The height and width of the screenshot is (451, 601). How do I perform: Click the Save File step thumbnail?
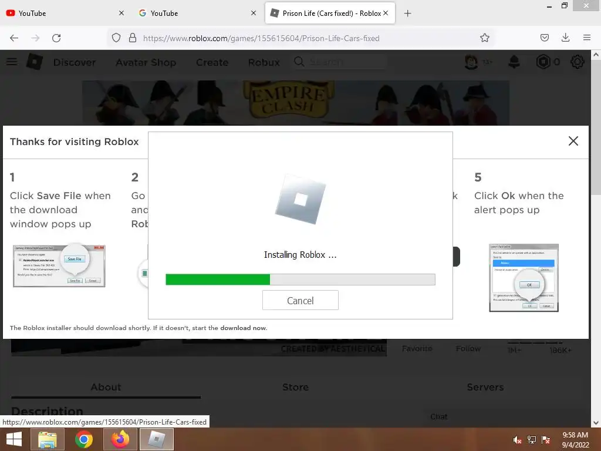[59, 266]
